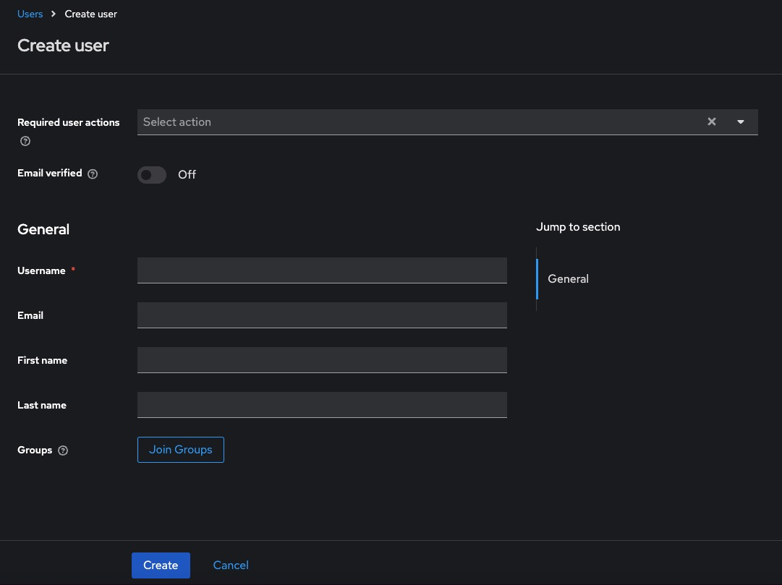The height and width of the screenshot is (585, 782).
Task: Click the Users breadcrumb link
Action: click(30, 14)
